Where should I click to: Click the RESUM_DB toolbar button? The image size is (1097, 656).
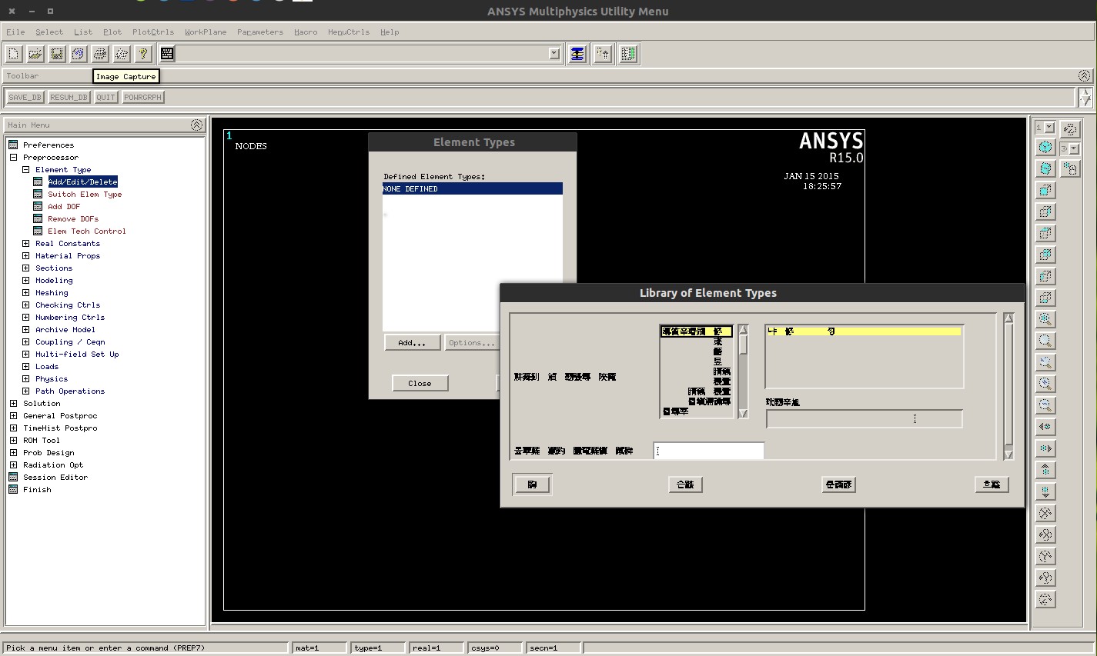pyautogui.click(x=69, y=97)
